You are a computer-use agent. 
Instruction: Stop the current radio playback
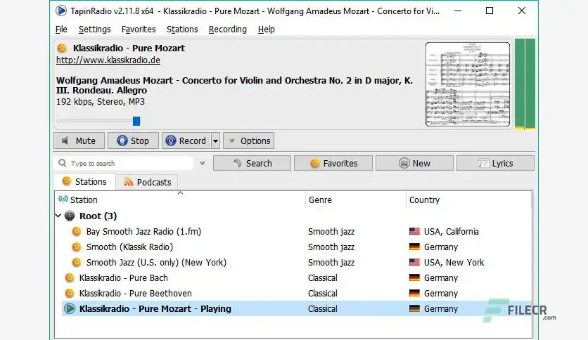133,140
